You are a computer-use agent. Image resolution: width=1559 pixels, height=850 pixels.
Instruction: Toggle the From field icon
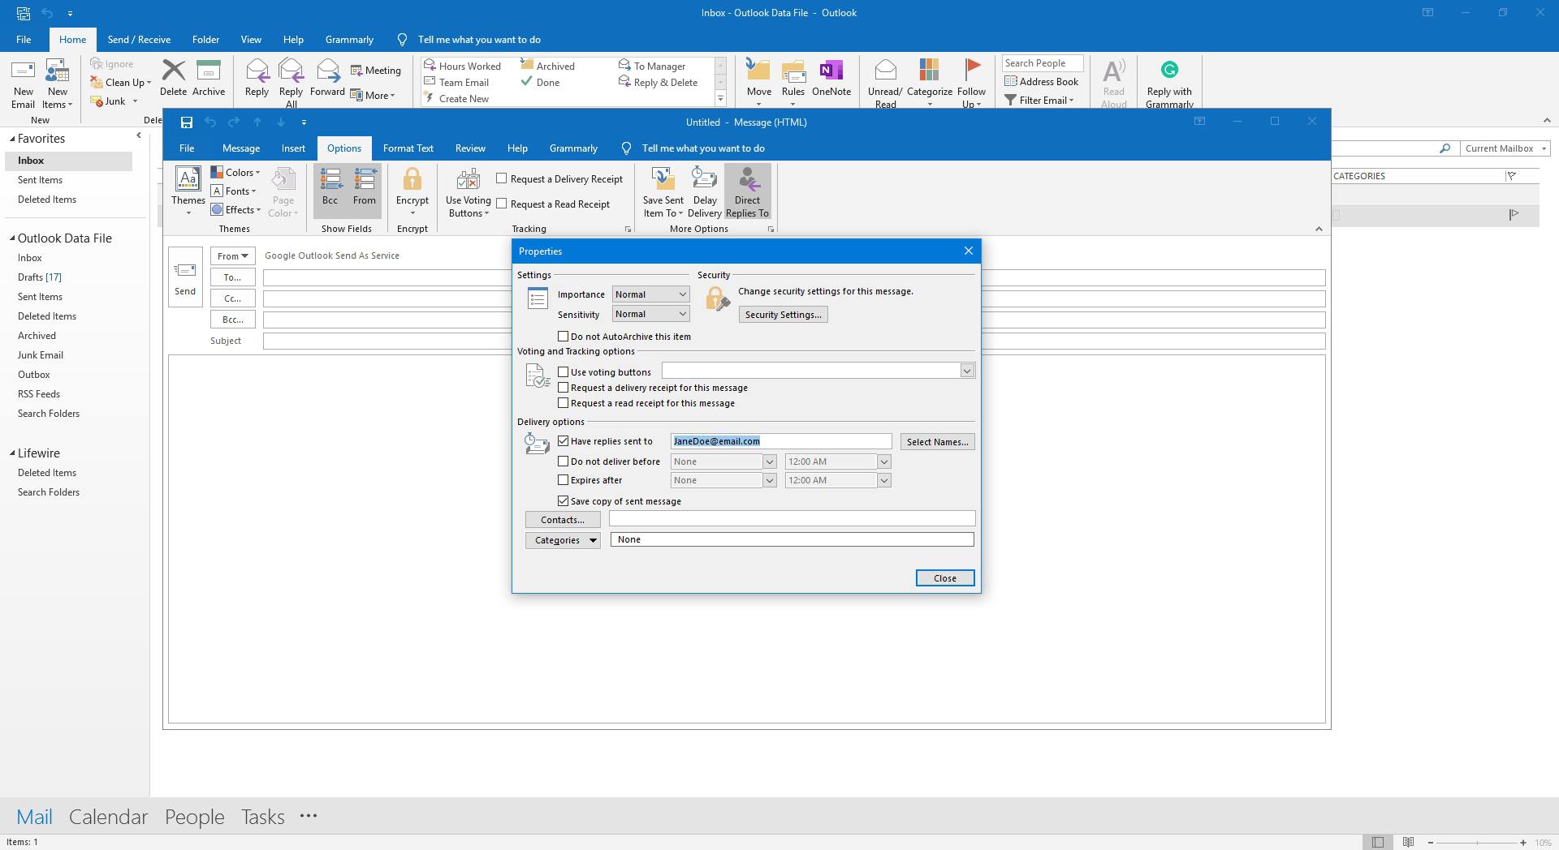click(x=365, y=179)
